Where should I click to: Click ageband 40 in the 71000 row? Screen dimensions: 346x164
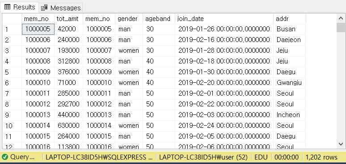pyautogui.click(x=159, y=83)
